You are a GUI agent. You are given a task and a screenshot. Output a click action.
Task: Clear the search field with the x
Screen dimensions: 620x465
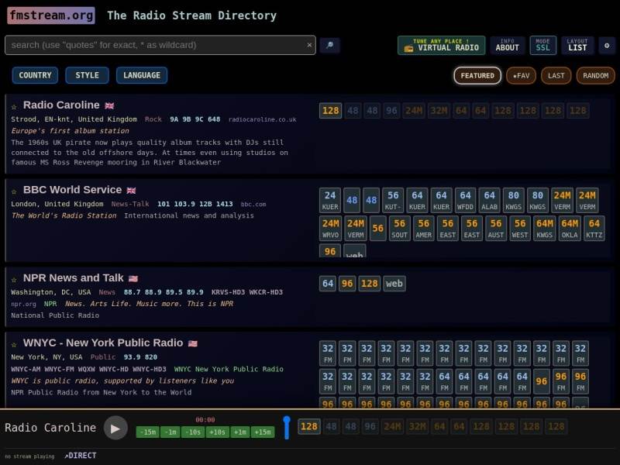pyautogui.click(x=309, y=45)
